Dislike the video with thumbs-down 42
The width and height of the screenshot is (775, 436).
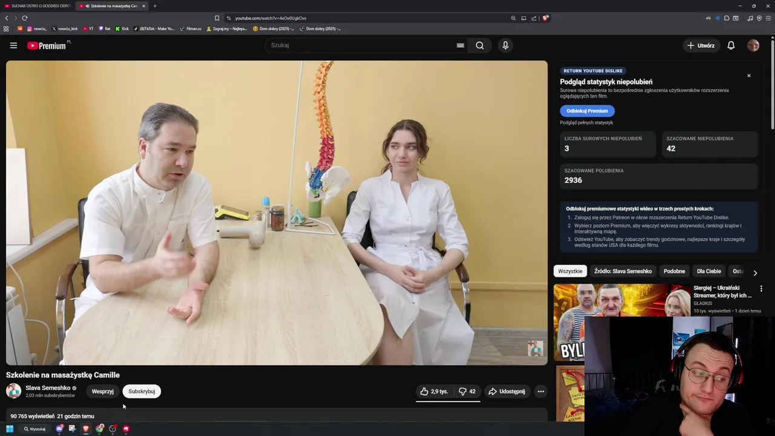[467, 391]
